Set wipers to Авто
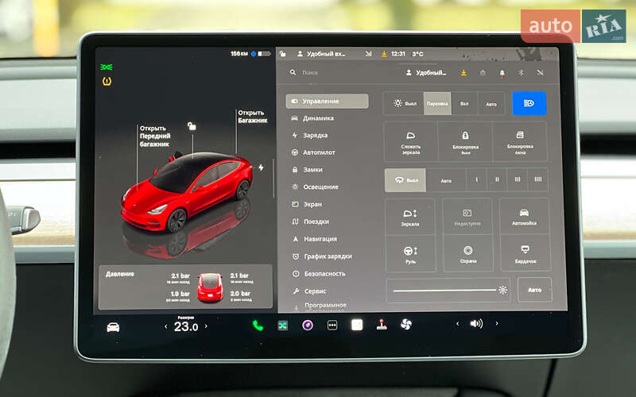 [x=446, y=180]
